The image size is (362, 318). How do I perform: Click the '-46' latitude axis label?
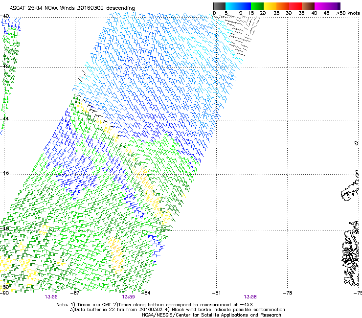(4, 173)
